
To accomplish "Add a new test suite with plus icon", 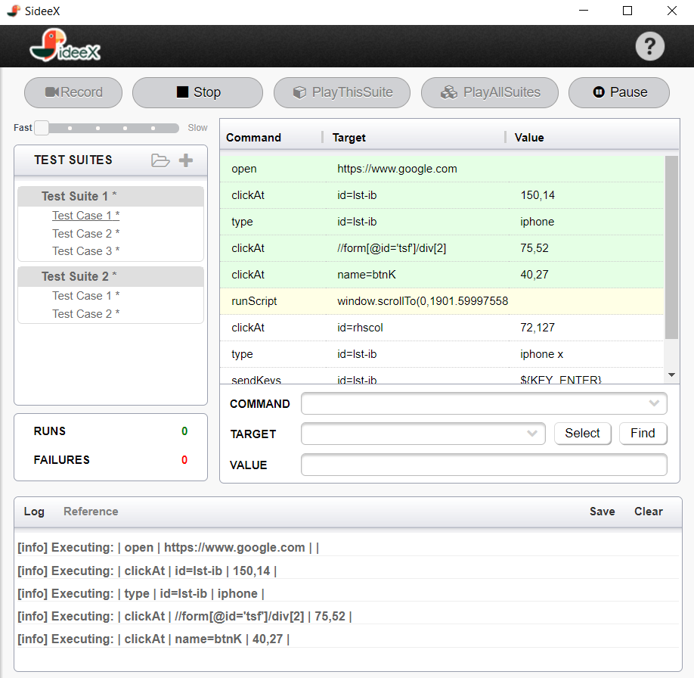I will (x=186, y=160).
